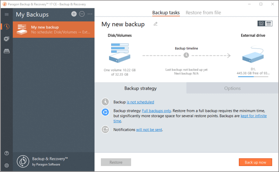Select My new backup list item
279x172 pixels.
pos(53,29)
